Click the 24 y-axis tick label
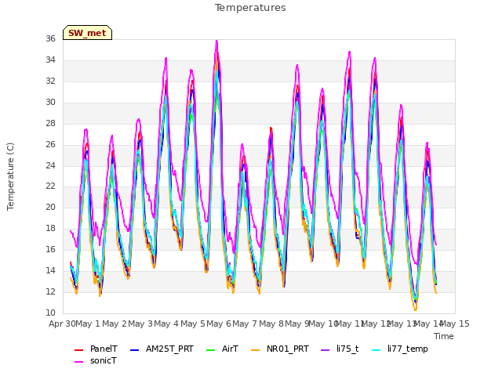Viewport: 502px width, 376px height. tap(50, 165)
